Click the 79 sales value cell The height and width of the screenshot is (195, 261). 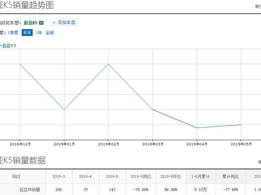(85, 190)
